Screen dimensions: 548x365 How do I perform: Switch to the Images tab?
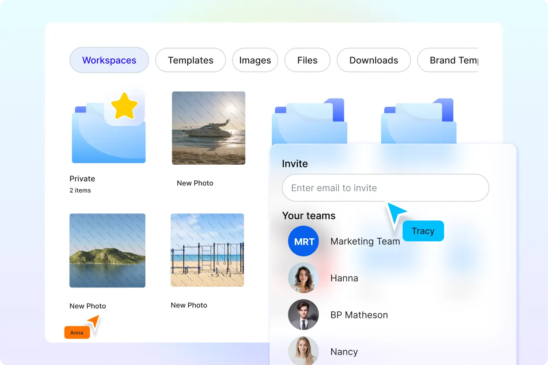tap(255, 60)
